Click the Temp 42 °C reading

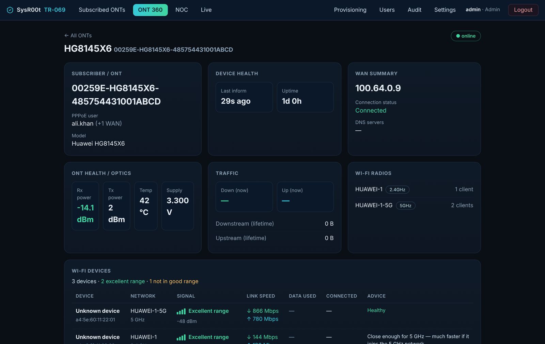click(x=144, y=206)
